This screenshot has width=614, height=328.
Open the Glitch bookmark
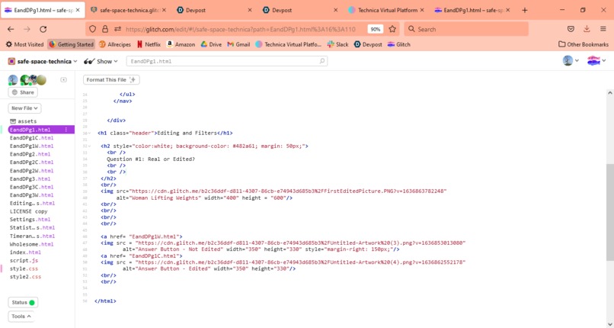(399, 44)
